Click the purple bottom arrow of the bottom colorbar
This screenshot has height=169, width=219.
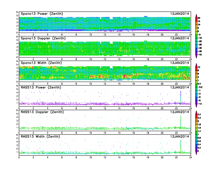pos(196,153)
